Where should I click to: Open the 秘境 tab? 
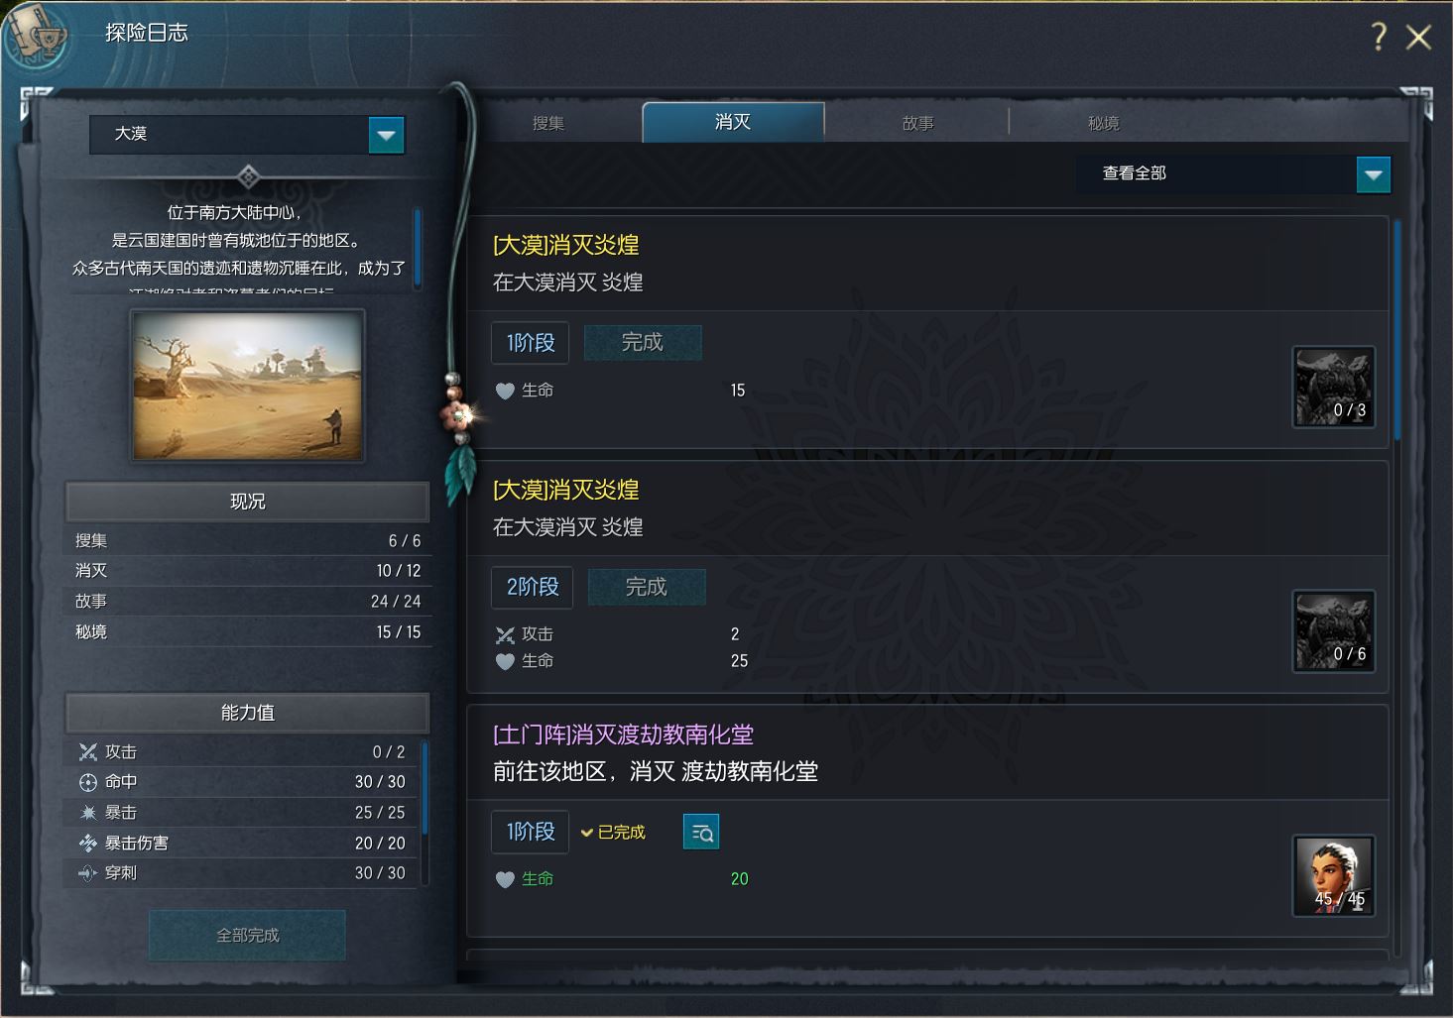[1103, 123]
